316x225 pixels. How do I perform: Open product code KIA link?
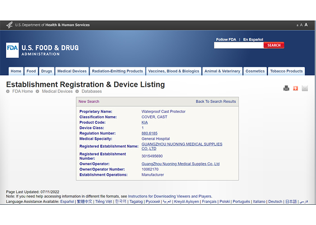144,122
